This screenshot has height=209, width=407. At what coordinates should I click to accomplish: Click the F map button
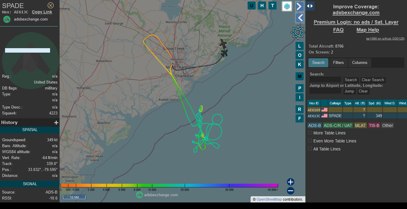point(299,118)
